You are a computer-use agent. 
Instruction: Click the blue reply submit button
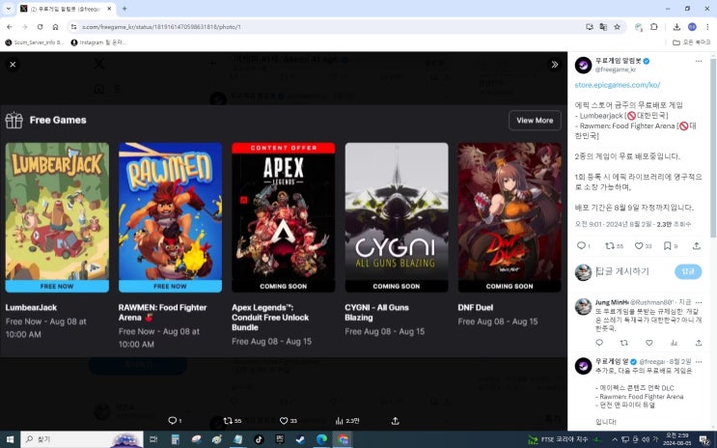688,271
